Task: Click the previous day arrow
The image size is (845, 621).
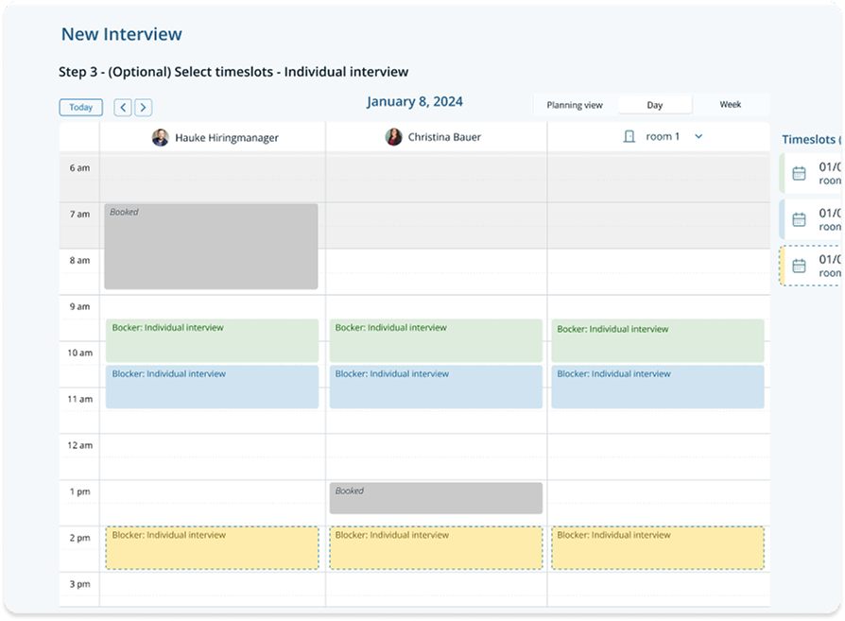Action: 123,108
